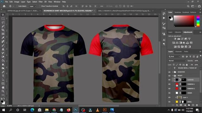Click the add layer style fx icon
This screenshot has height=113, width=202.
click(177, 105)
